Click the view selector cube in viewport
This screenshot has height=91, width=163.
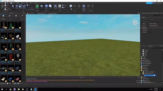point(135,23)
